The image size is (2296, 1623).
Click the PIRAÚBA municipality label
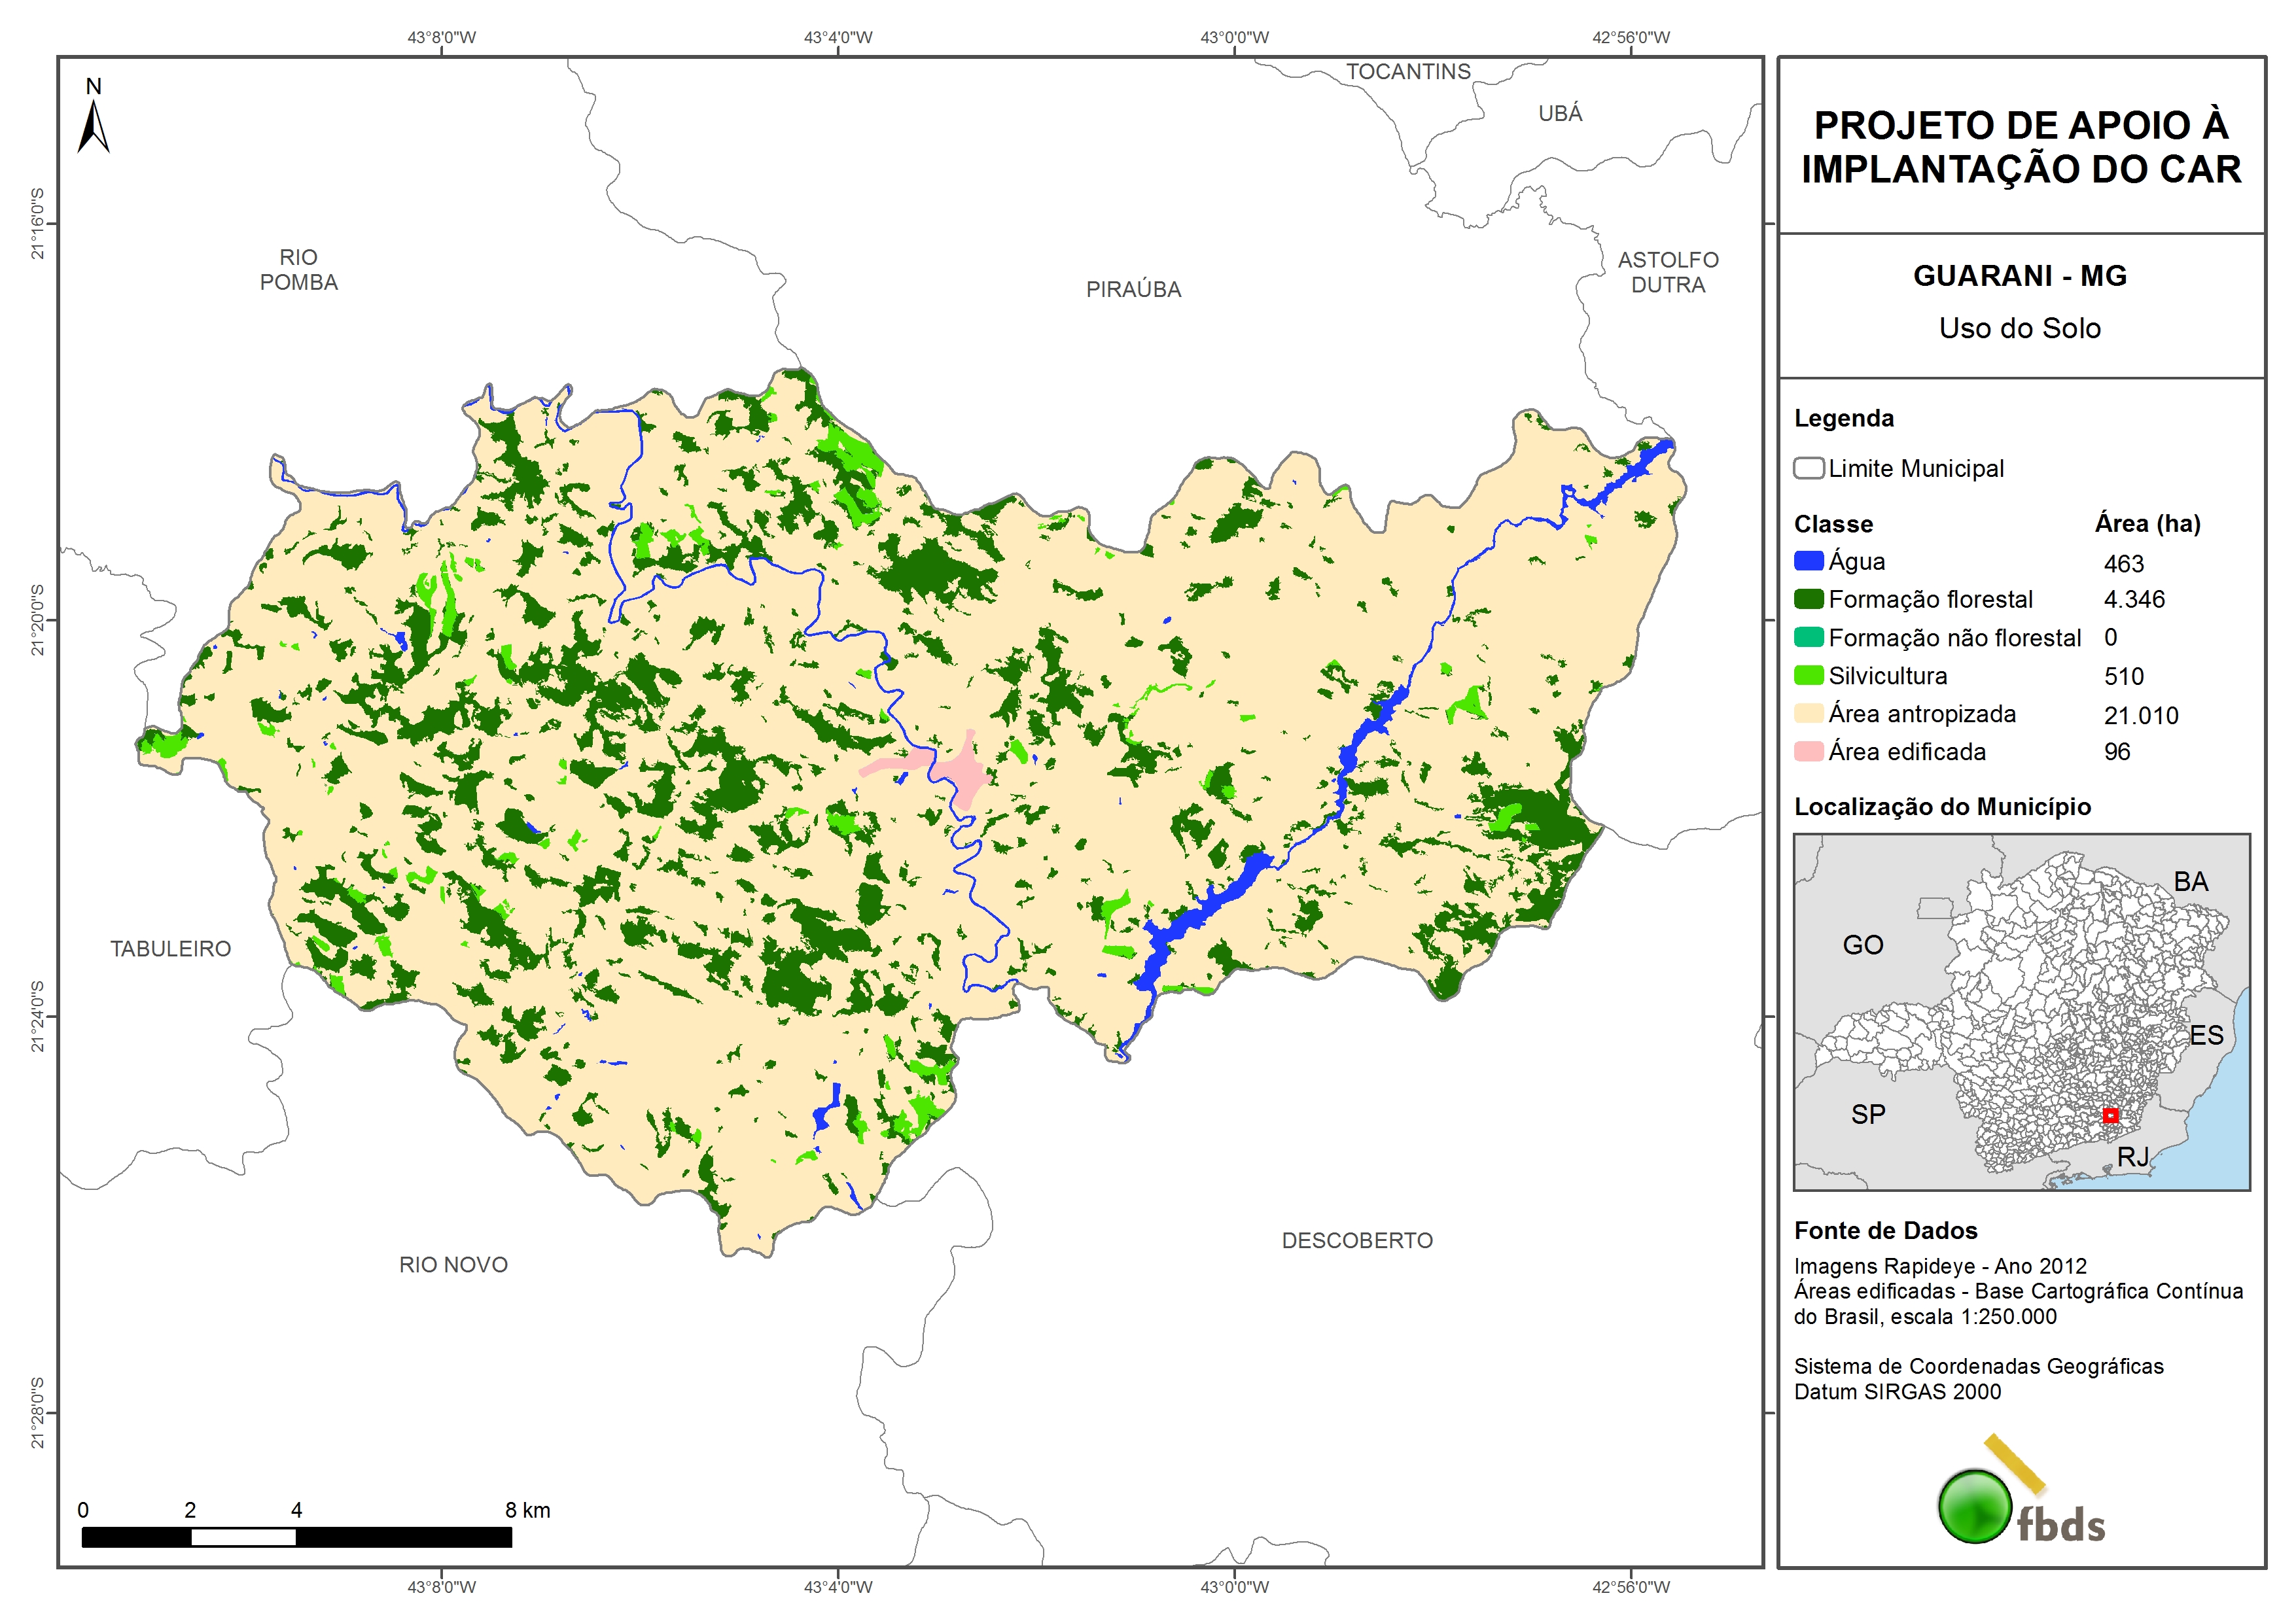[1133, 290]
